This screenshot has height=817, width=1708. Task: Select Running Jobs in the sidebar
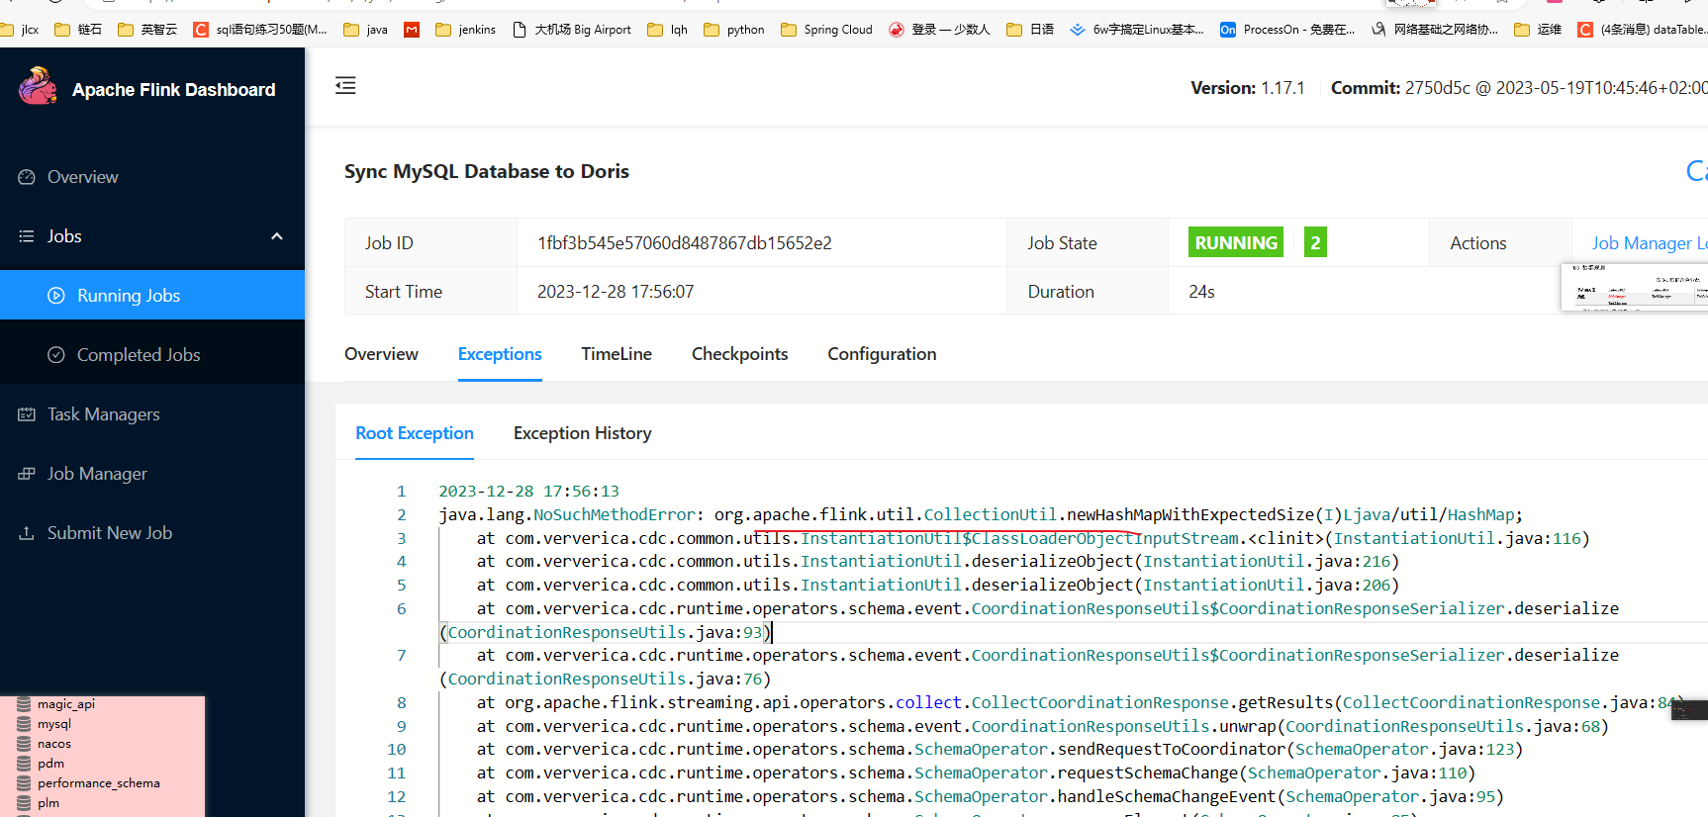152,295
